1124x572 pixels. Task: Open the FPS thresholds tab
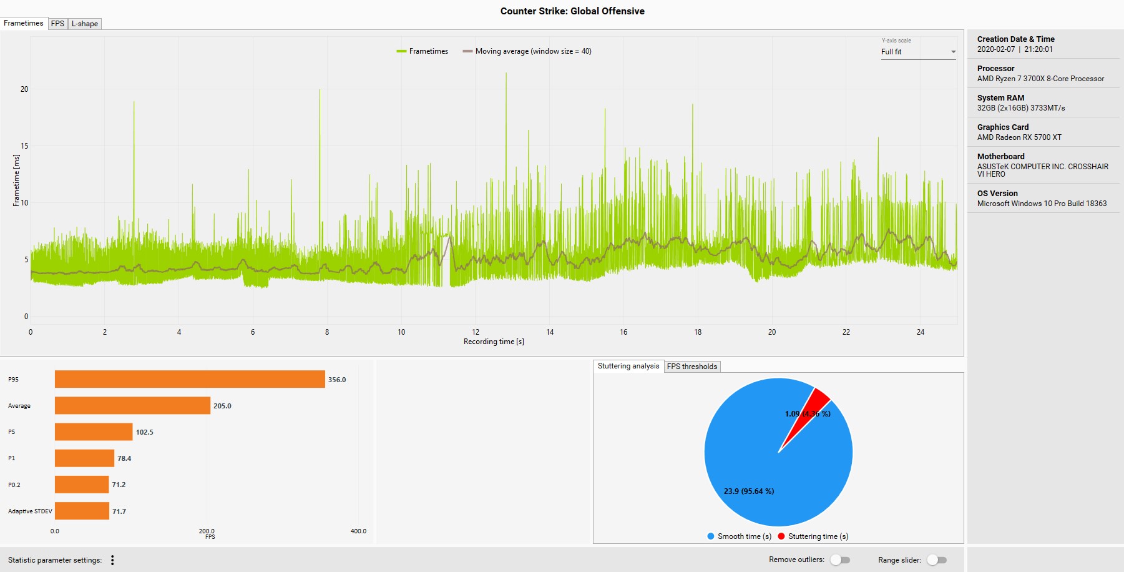(692, 367)
